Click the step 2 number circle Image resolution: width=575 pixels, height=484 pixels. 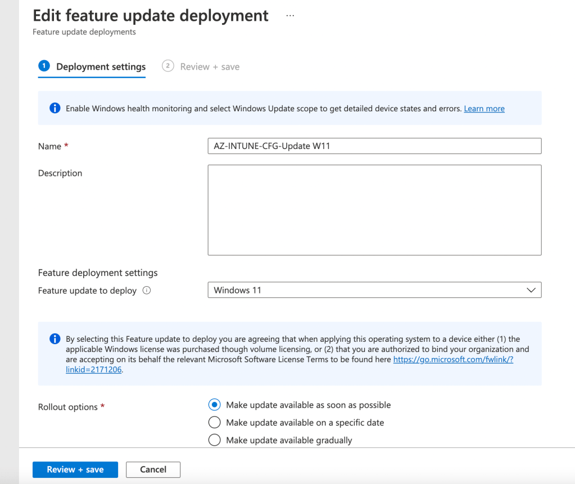pos(167,66)
